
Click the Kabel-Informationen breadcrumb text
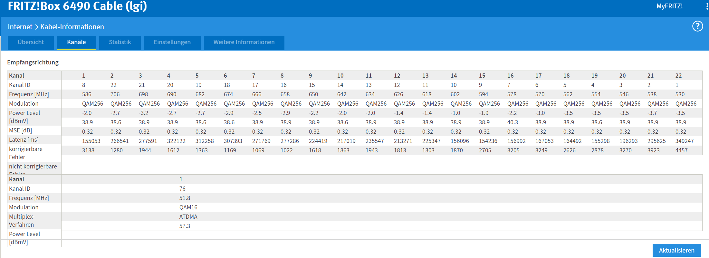pos(72,27)
